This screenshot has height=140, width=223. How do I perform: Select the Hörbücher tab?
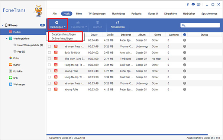coord(189,14)
